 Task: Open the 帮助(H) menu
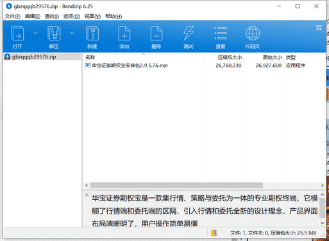pyautogui.click(x=114, y=17)
